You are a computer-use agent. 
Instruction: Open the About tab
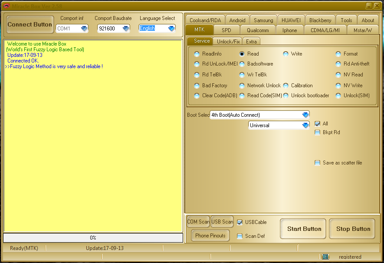[368, 20]
